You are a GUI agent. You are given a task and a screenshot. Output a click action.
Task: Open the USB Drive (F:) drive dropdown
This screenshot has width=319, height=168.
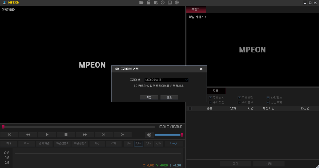tap(166, 80)
